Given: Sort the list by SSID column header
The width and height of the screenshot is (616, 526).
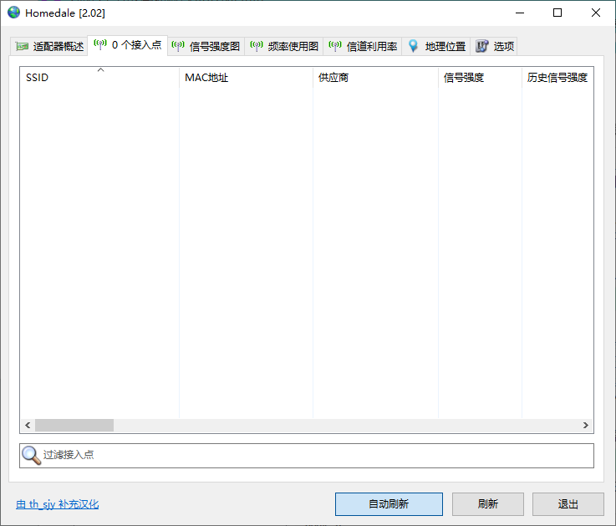Looking at the screenshot, I should (99, 78).
